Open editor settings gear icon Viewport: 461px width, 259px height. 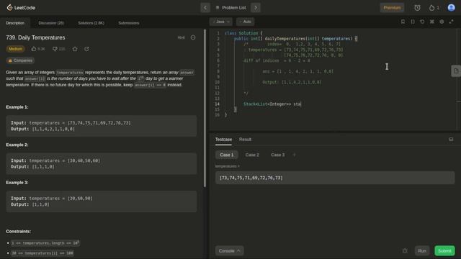442,22
